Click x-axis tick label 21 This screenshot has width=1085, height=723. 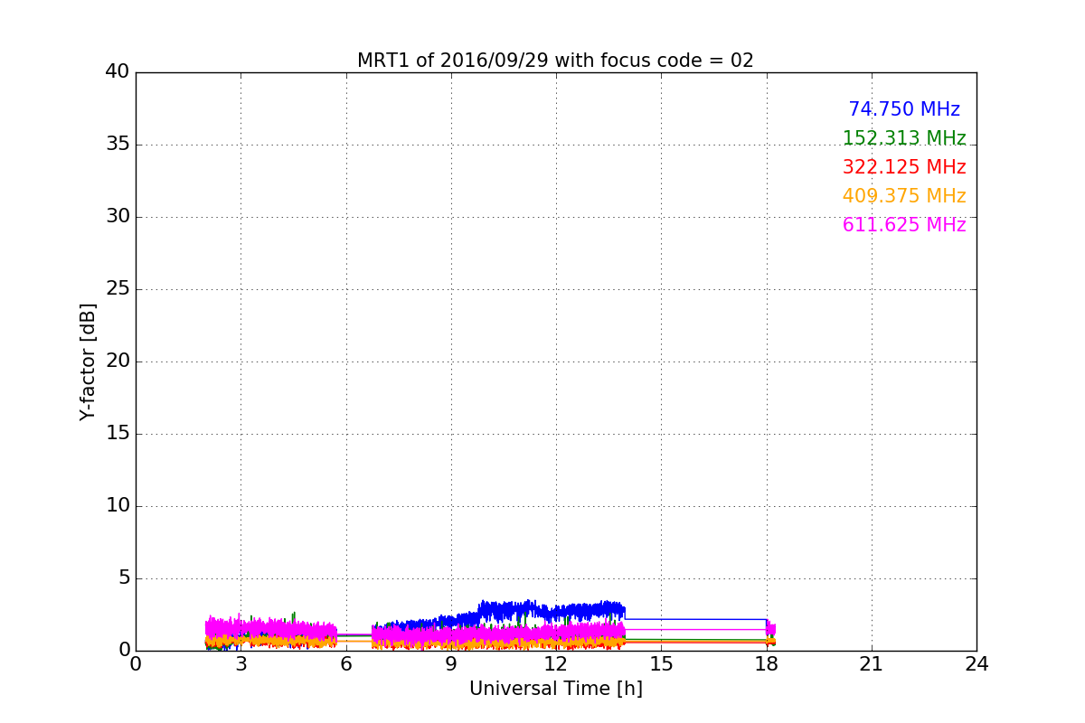click(x=872, y=664)
